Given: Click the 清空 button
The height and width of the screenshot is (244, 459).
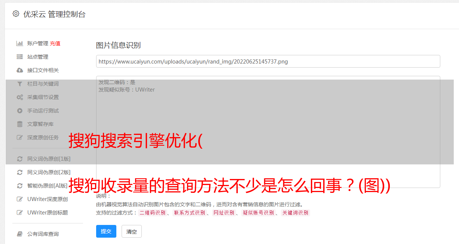Looking at the screenshot, I should (132, 232).
